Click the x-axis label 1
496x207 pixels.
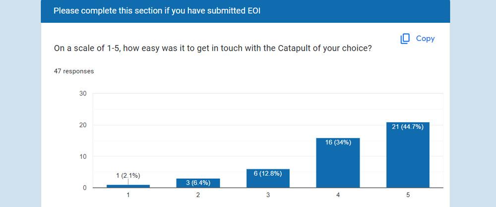[x=128, y=196]
